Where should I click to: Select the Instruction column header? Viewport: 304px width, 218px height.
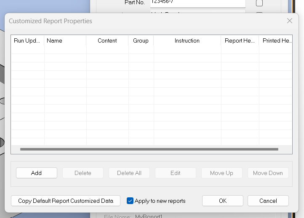pyautogui.click(x=187, y=40)
